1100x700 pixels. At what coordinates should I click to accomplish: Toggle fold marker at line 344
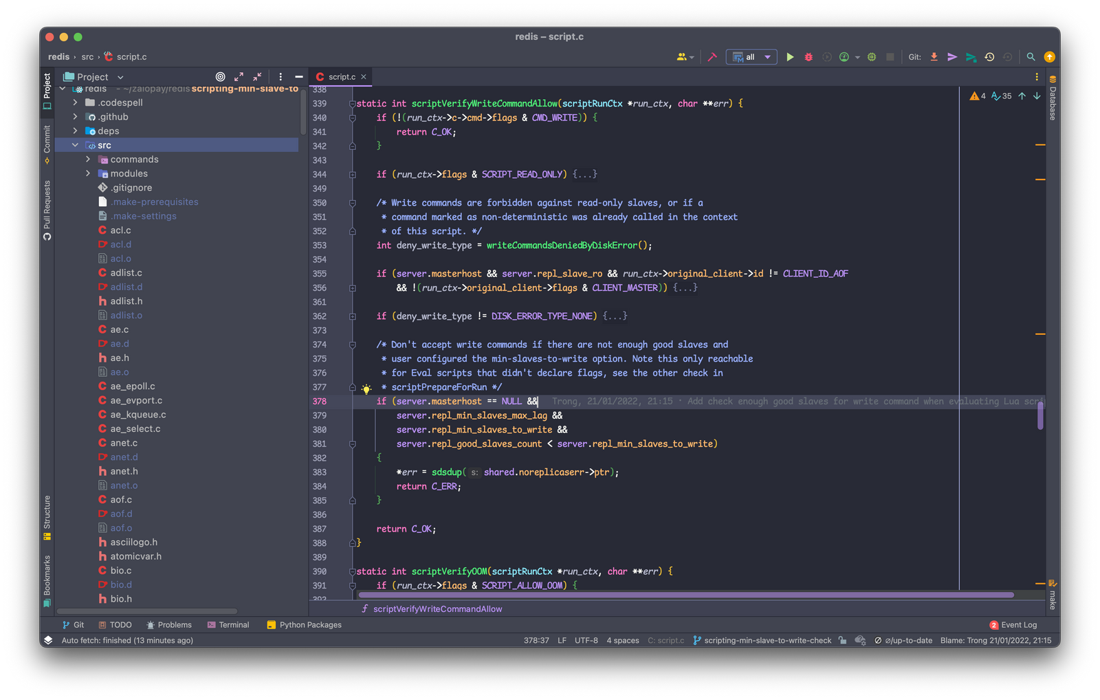coord(352,175)
